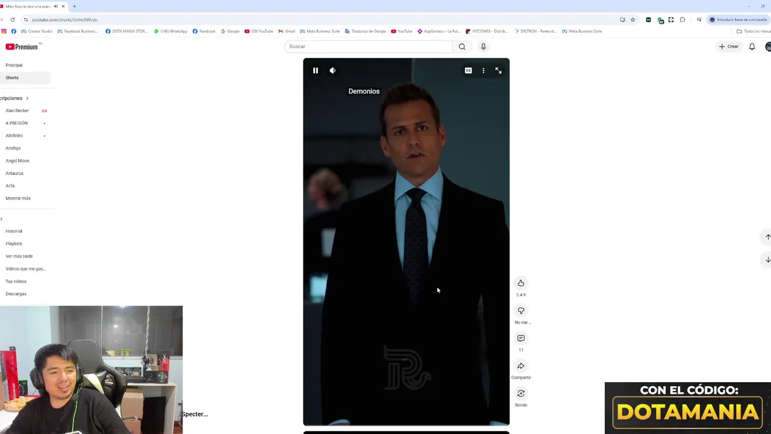Open the (39) YouTube bookmark

pos(259,31)
